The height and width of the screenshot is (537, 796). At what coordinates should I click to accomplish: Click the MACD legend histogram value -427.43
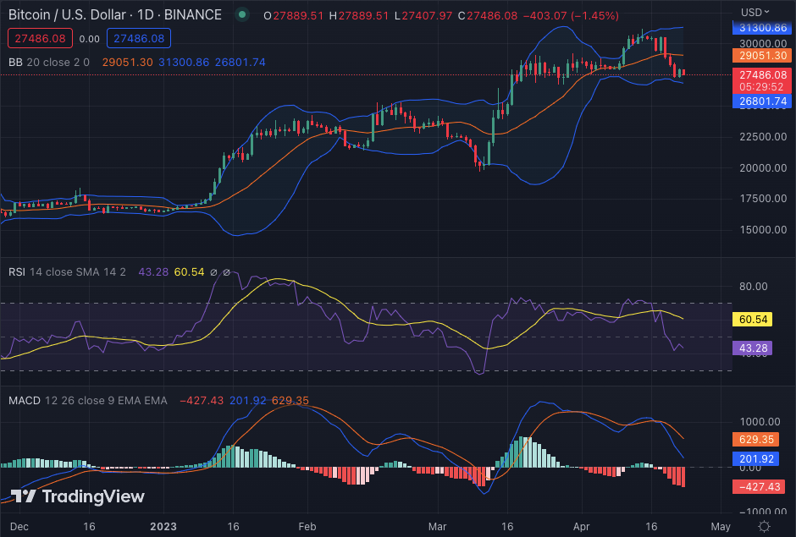[202, 401]
